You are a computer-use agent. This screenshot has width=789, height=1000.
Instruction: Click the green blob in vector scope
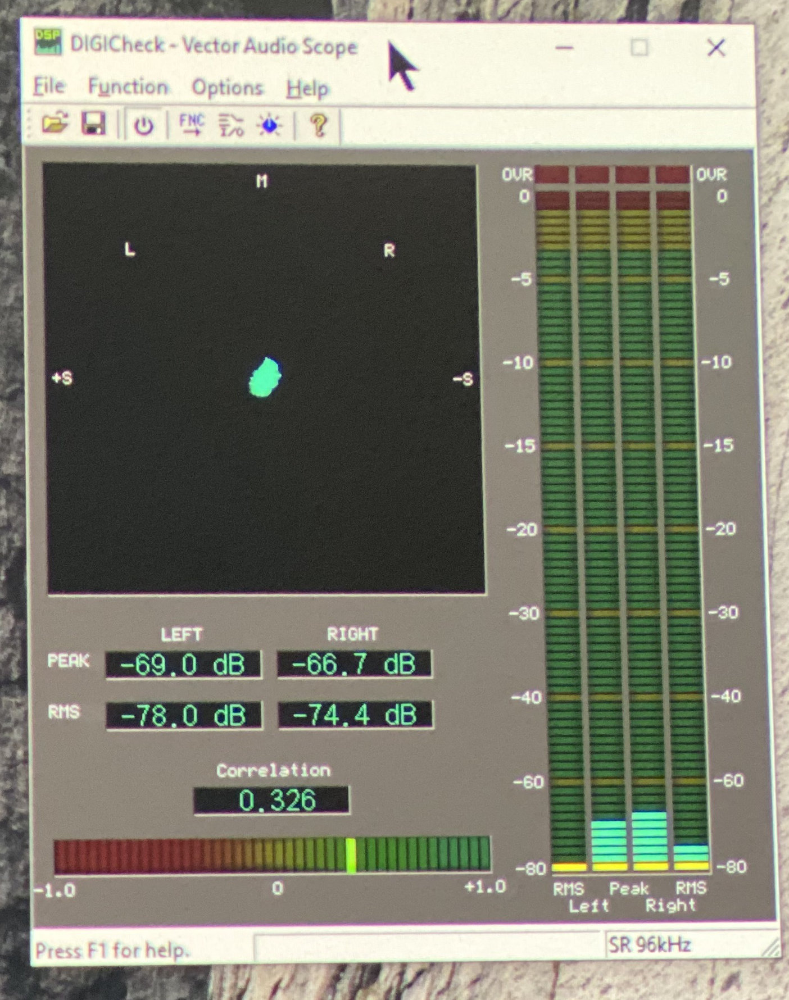tap(265, 378)
